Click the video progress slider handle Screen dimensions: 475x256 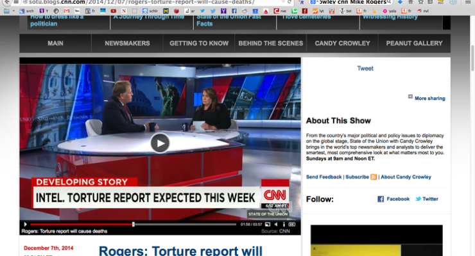(x=134, y=224)
